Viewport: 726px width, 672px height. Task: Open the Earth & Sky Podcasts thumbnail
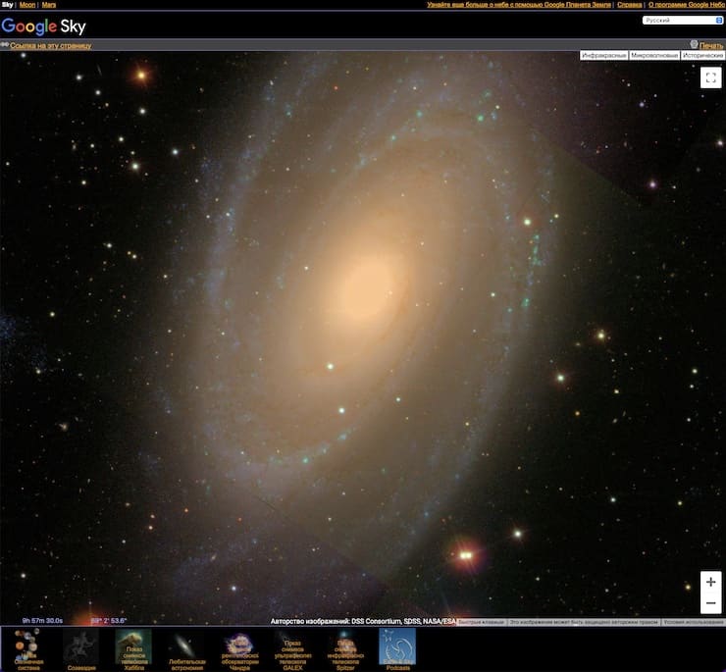[x=397, y=648]
